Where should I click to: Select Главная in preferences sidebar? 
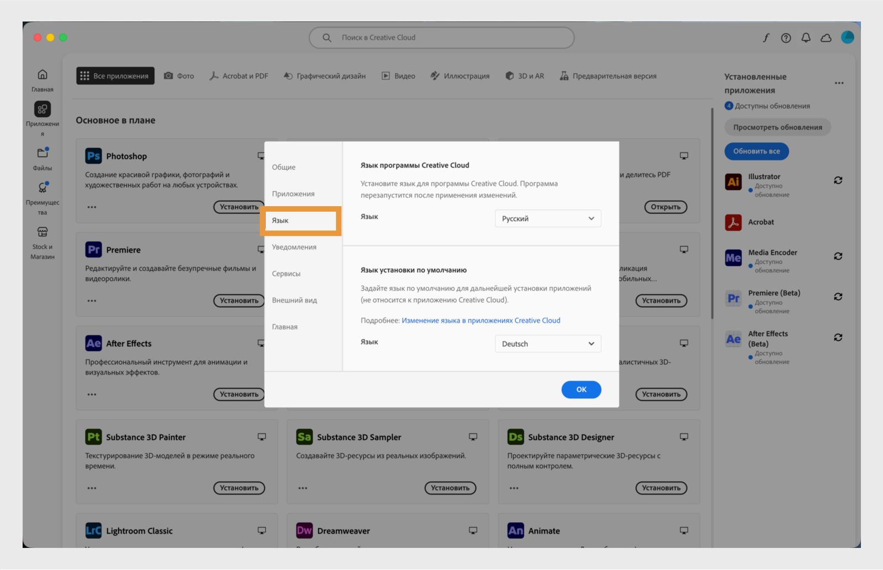click(x=285, y=327)
